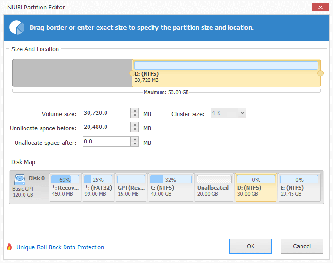Click the Unallocate space before input field
Image resolution: width=333 pixels, height=263 pixels.
pyautogui.click(x=107, y=127)
